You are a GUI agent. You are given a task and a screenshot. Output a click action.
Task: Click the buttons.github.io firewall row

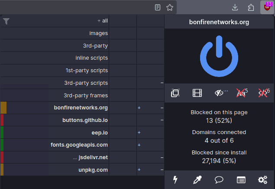[x=55, y=120]
